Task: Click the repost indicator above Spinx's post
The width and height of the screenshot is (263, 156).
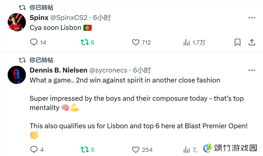Action: (36, 8)
